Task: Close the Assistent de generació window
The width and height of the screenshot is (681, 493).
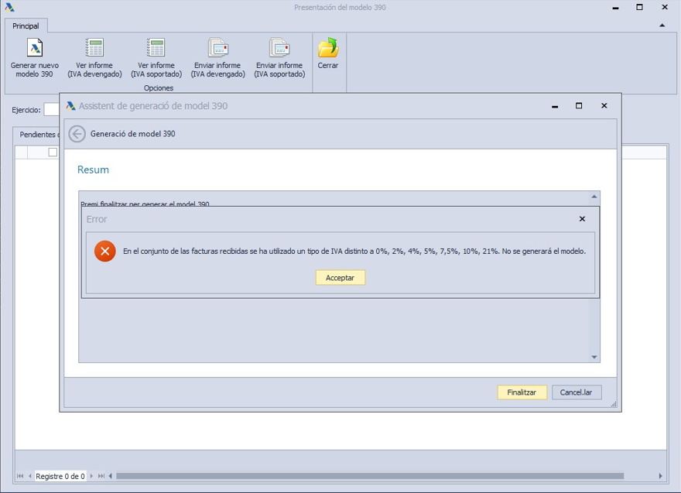Action: [604, 105]
